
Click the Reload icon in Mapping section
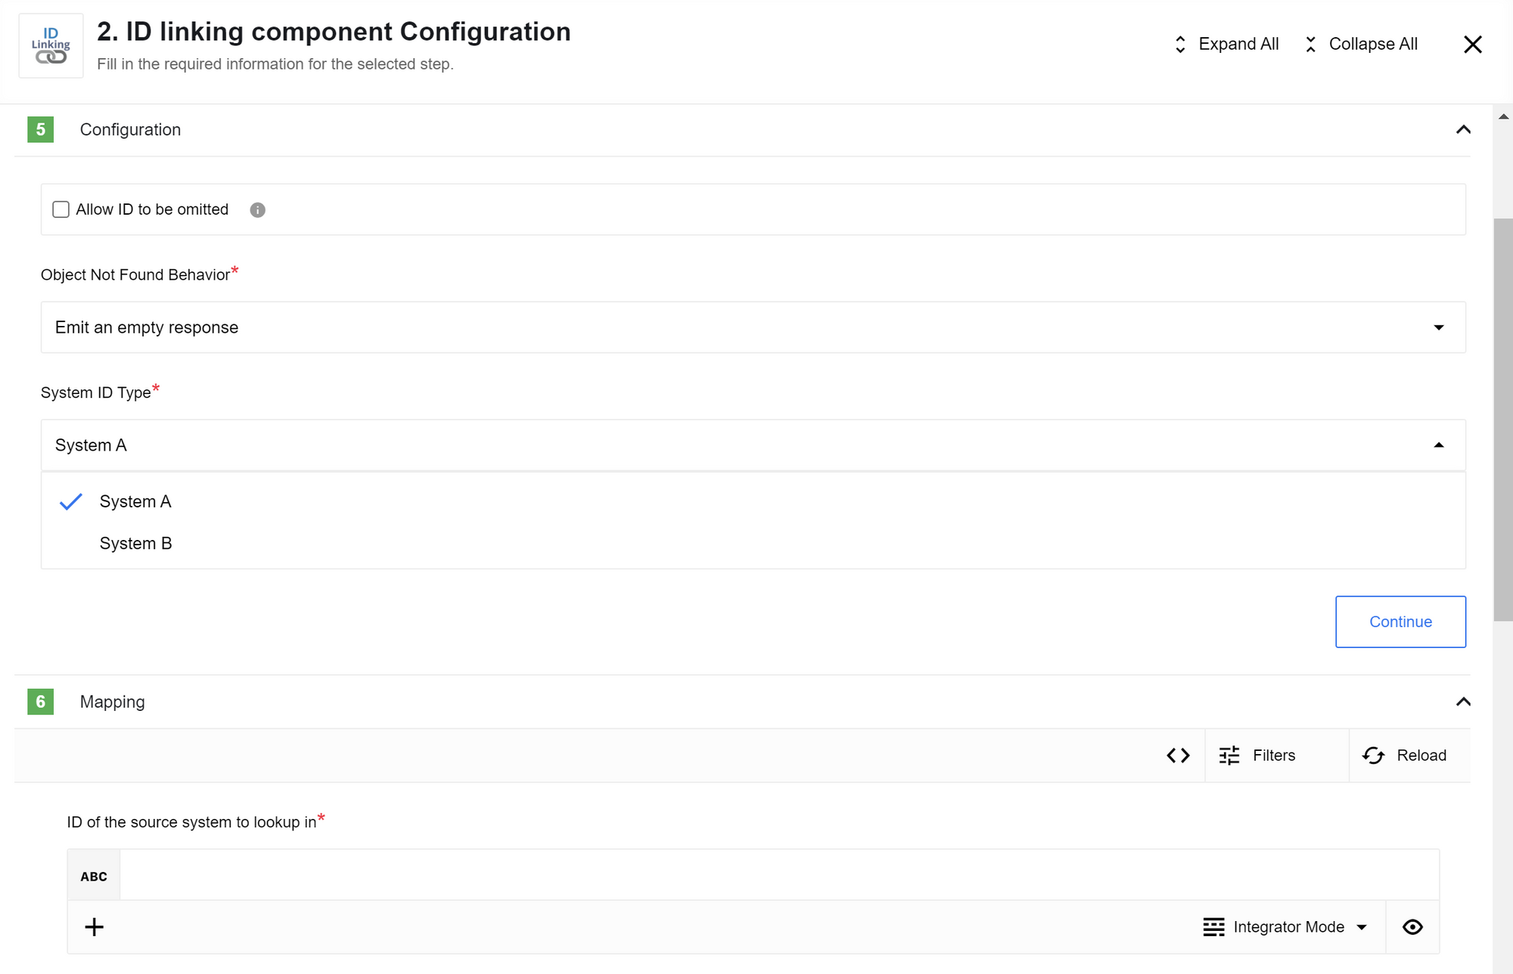pyautogui.click(x=1374, y=755)
